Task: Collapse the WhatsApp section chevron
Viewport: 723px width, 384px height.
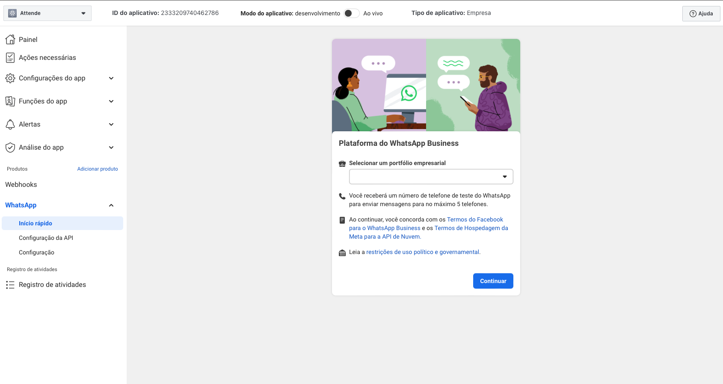Action: click(x=111, y=205)
